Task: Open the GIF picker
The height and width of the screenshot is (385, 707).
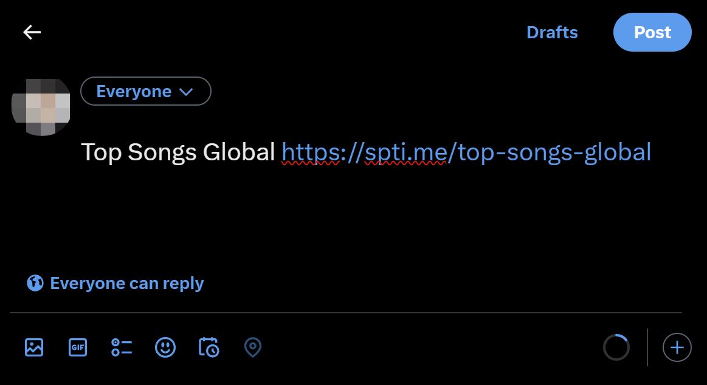Action: [x=78, y=347]
